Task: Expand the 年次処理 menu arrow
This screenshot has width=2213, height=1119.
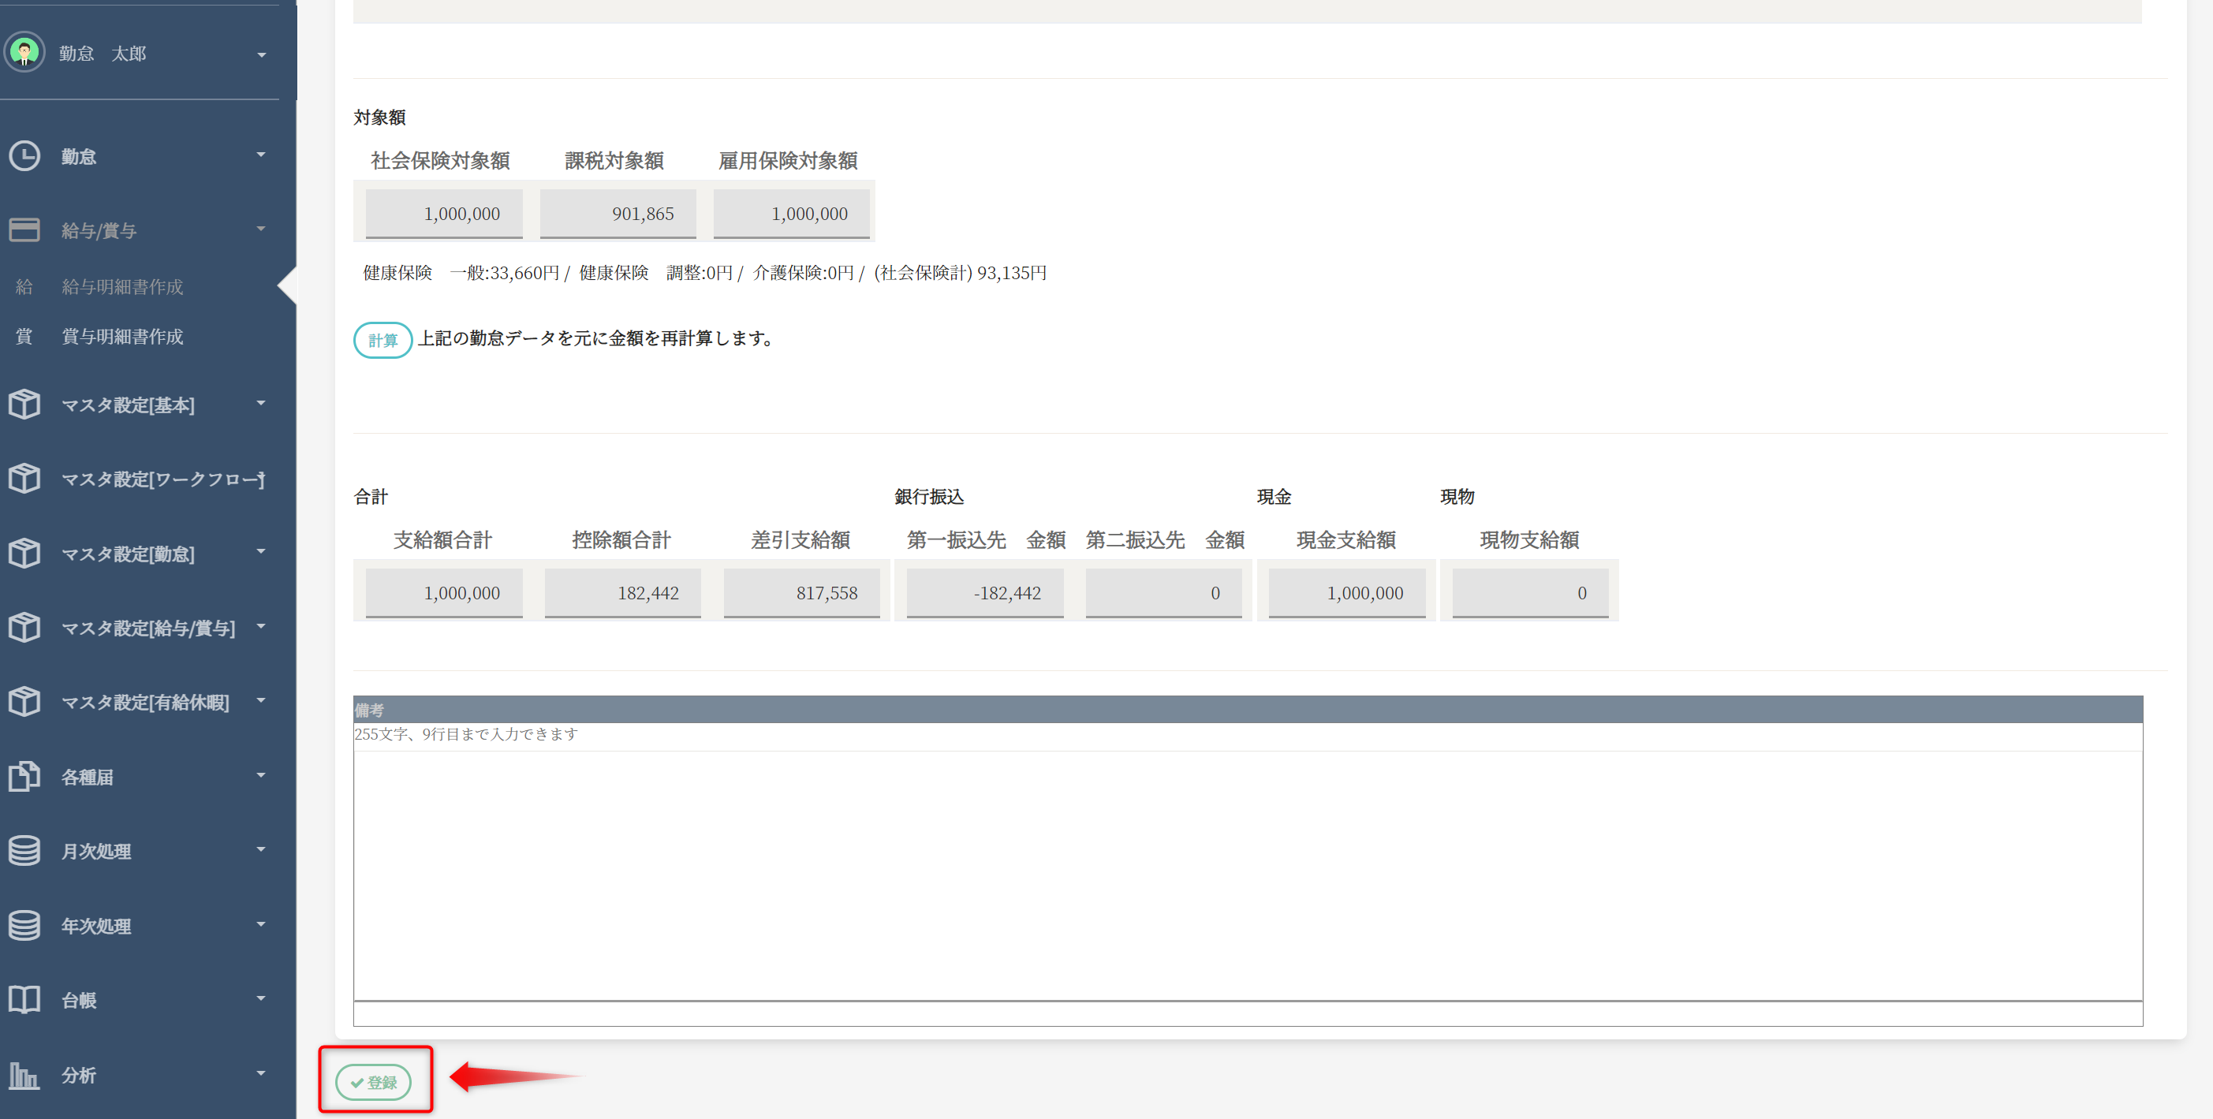Action: coord(261,925)
